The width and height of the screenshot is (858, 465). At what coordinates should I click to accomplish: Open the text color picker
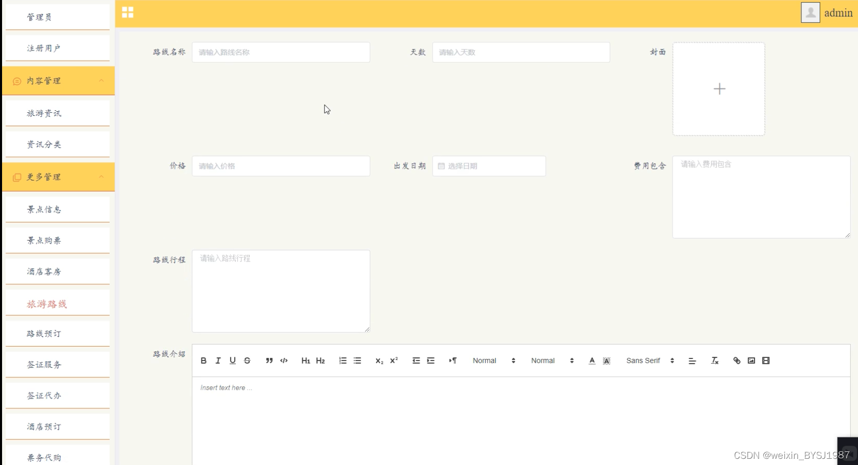[x=592, y=360]
